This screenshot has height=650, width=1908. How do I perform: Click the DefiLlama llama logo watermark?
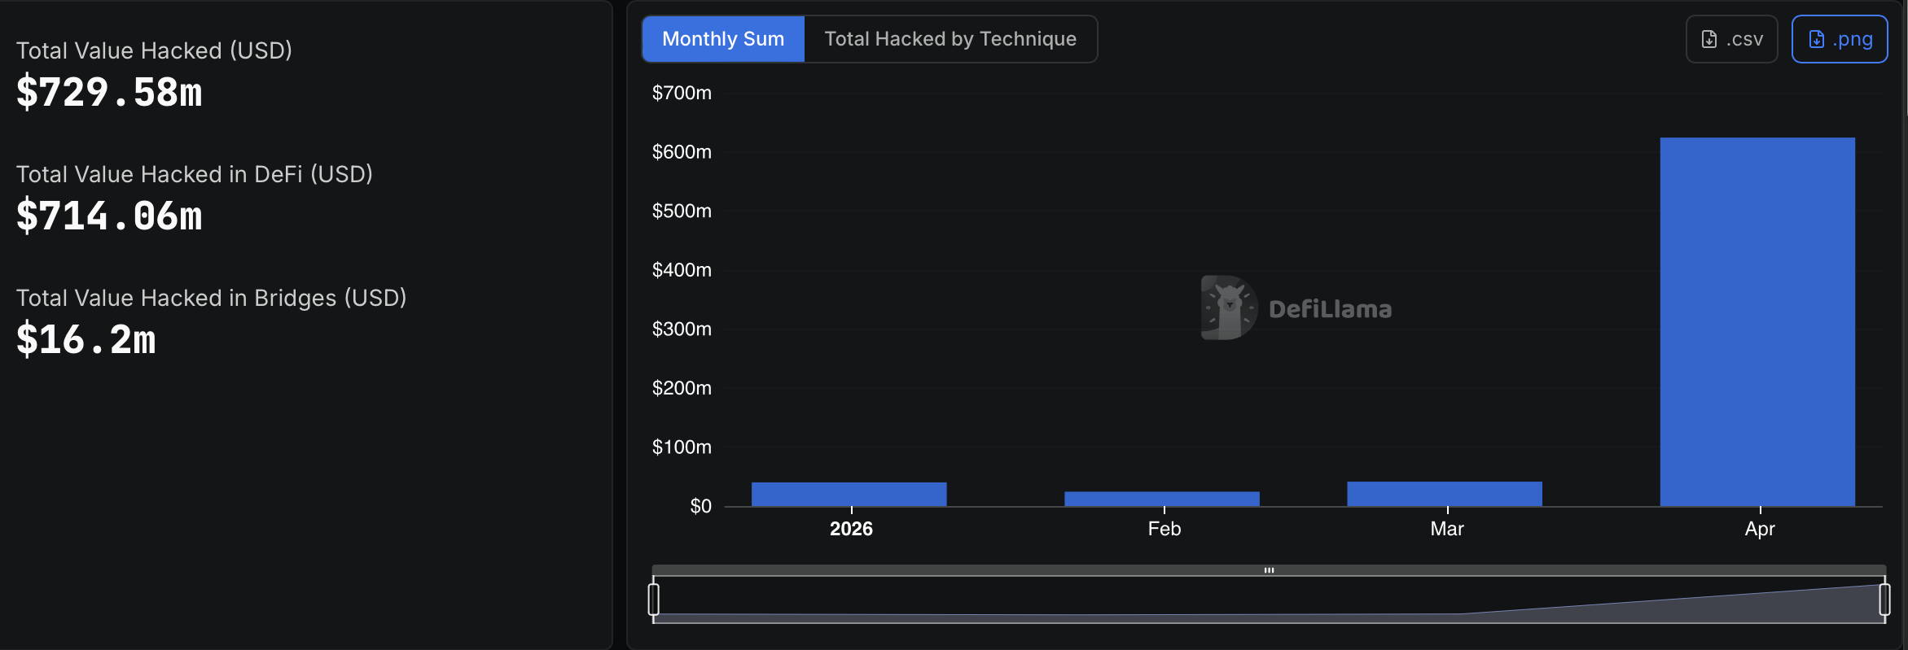coord(1229,308)
